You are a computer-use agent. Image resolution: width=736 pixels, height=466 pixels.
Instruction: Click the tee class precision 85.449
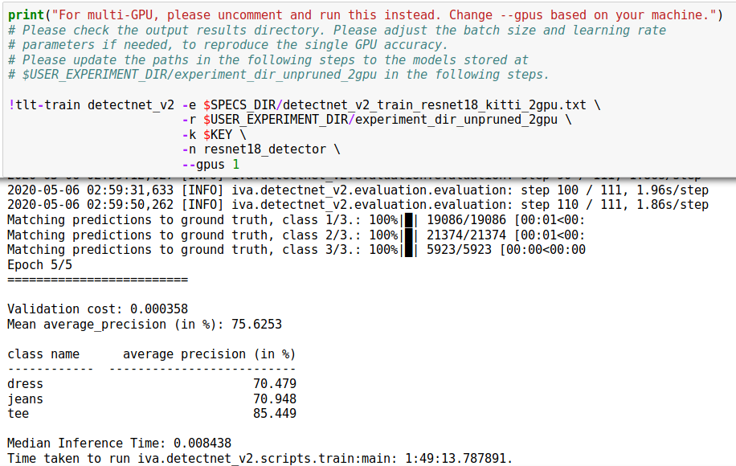(x=275, y=414)
